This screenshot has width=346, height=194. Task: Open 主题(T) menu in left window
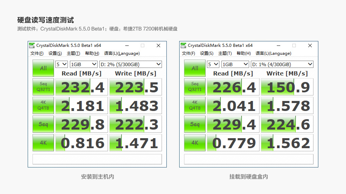pyautogui.click(x=73, y=53)
